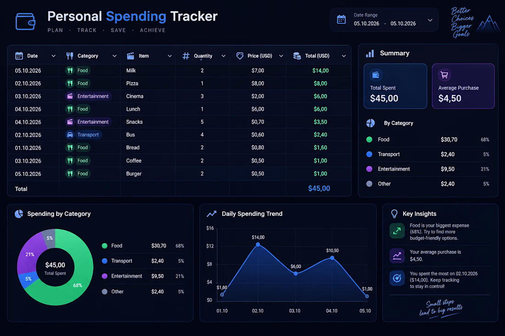Click the Price column tag icon
The height and width of the screenshot is (336, 505).
[240, 56]
